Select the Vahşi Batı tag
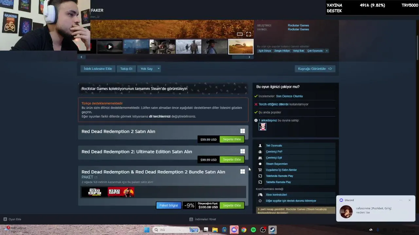 [299, 51]
